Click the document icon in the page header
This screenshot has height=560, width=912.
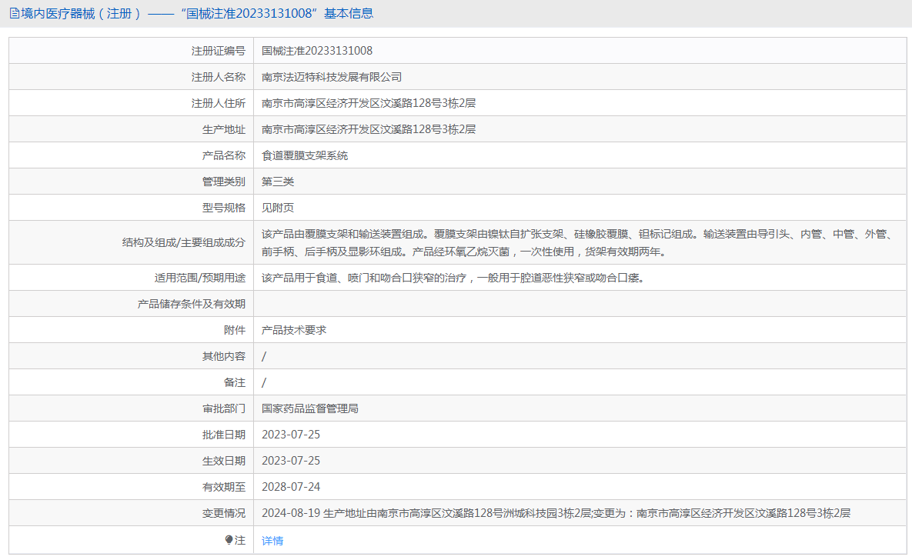click(x=15, y=13)
